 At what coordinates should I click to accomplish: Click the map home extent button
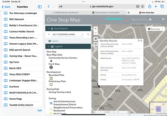pyautogui.click(x=96, y=39)
